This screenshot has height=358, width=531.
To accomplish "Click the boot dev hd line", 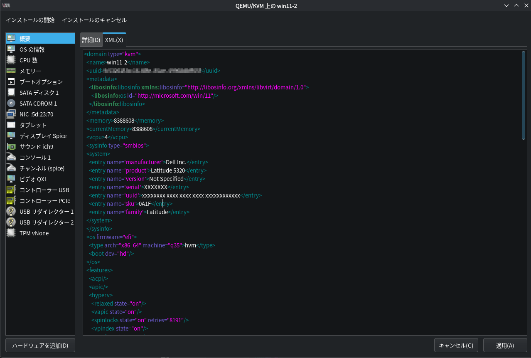I will [x=111, y=254].
